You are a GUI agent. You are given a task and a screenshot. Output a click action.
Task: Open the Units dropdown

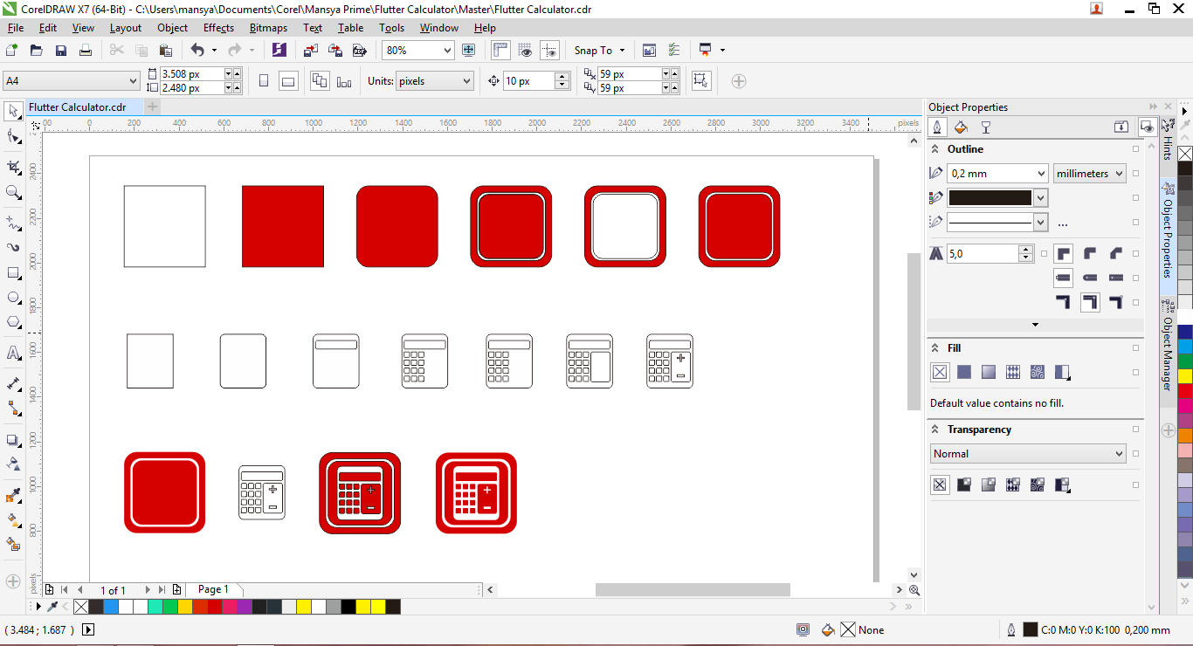(467, 81)
